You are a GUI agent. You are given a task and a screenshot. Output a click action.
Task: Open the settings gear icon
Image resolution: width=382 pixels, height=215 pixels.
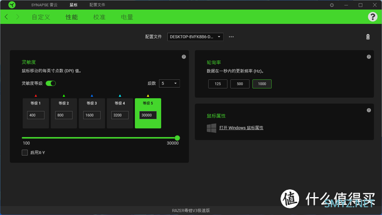point(332,5)
